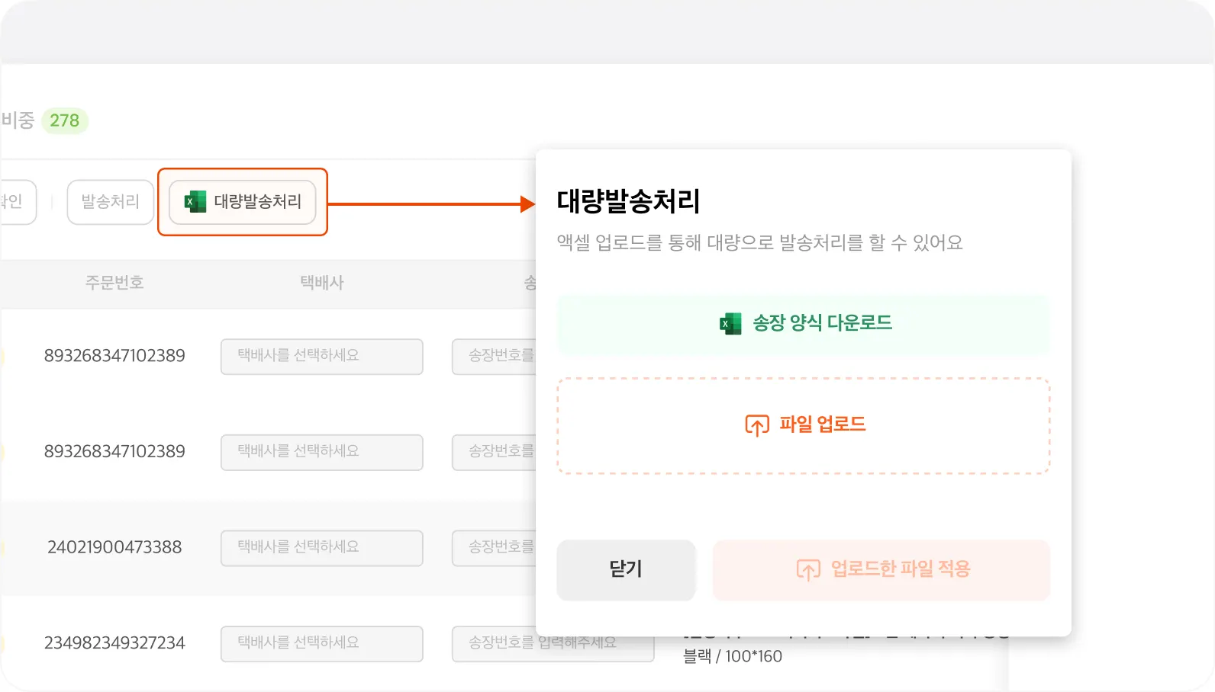Open courier dropdown for order 234982349327234

click(322, 644)
